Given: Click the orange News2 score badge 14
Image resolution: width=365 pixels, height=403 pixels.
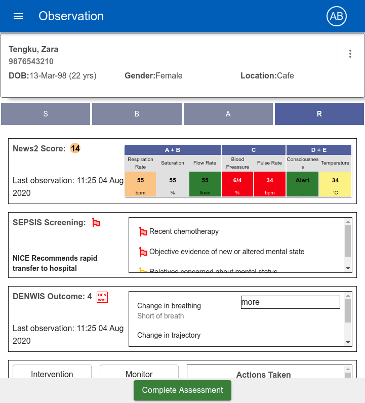Looking at the screenshot, I should tap(75, 148).
